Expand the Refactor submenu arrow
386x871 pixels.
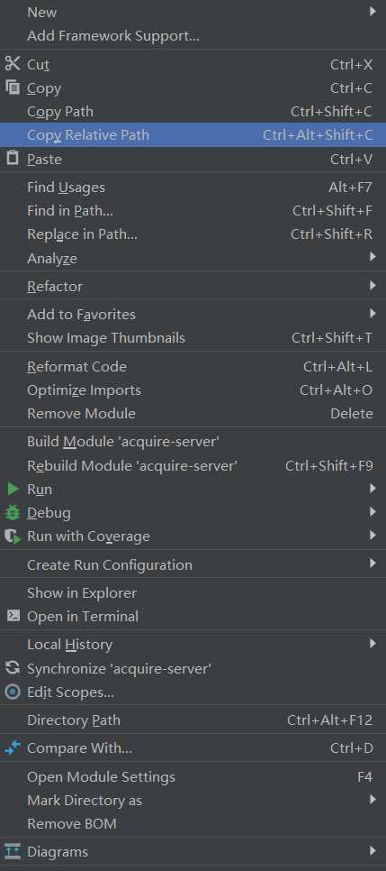click(x=373, y=286)
